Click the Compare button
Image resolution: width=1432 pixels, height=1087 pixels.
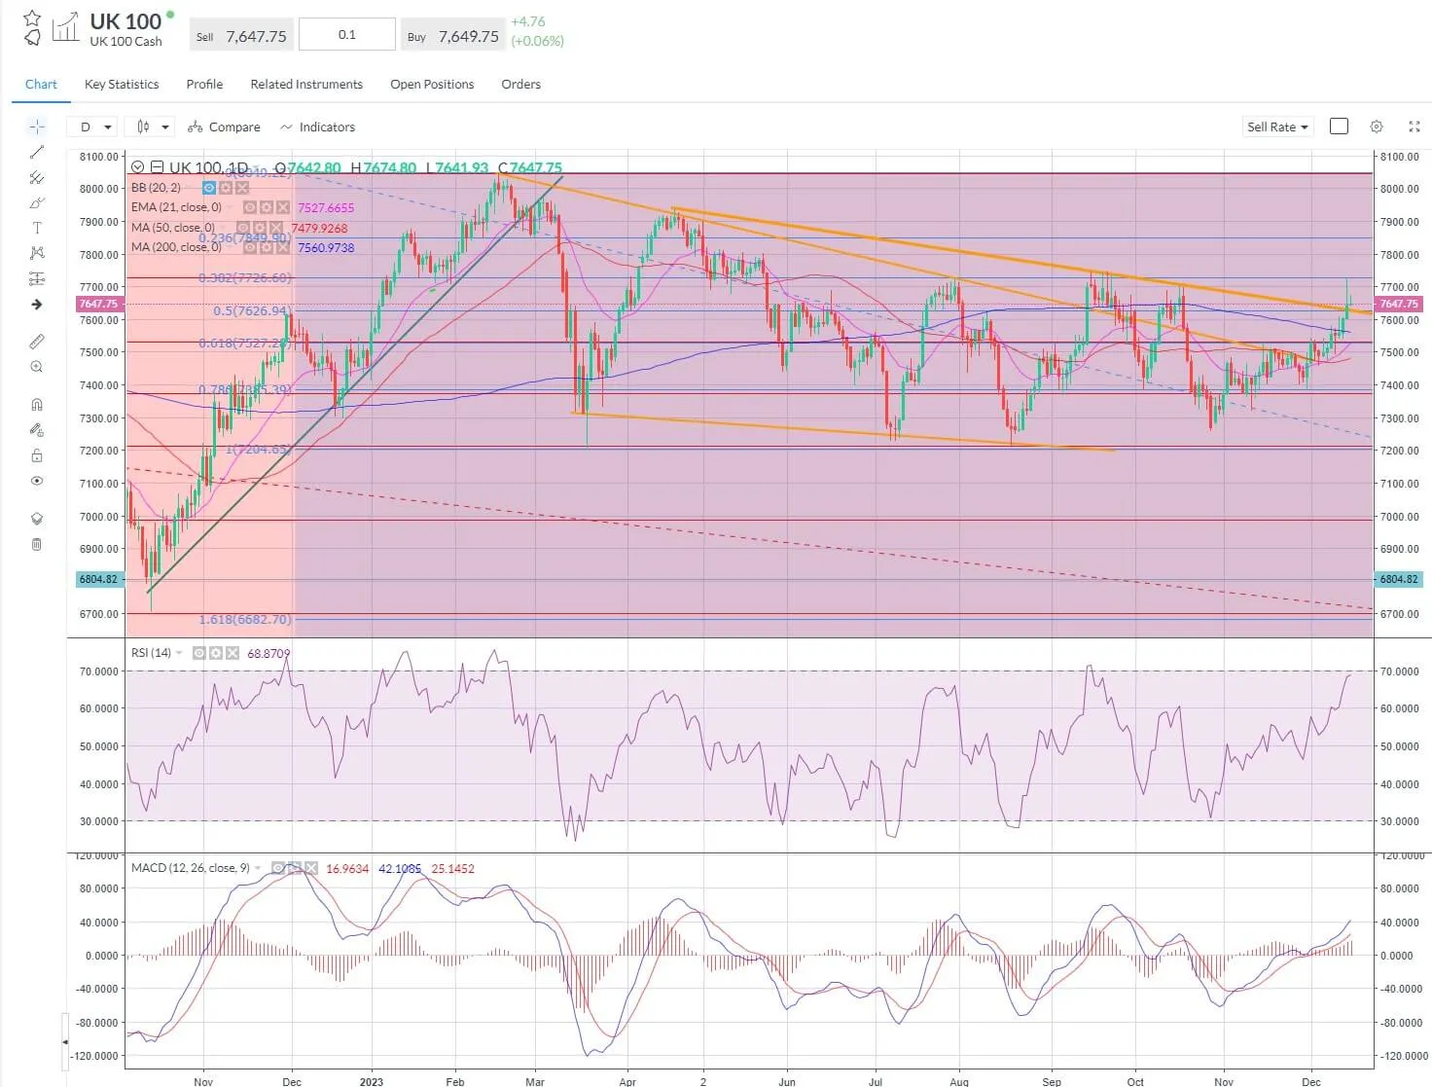tap(224, 127)
